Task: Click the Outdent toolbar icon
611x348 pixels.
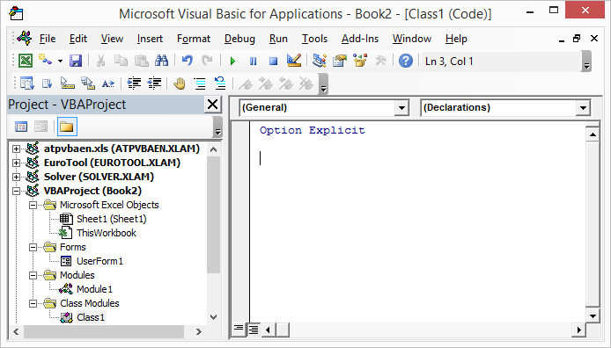Action: pos(154,83)
